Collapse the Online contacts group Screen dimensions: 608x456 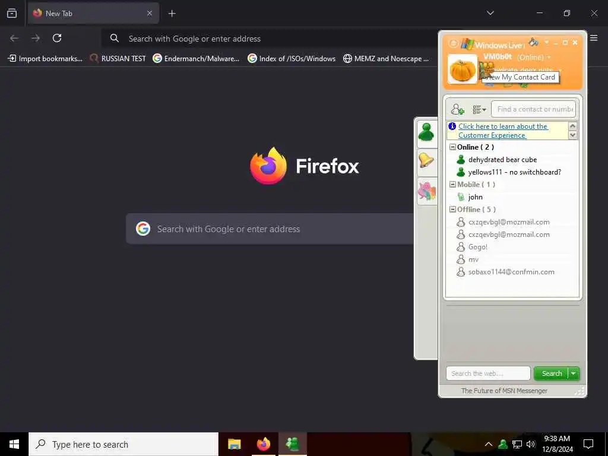click(452, 147)
